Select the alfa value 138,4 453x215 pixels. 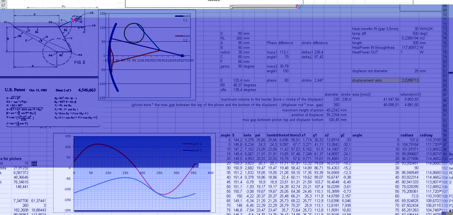click(237, 90)
